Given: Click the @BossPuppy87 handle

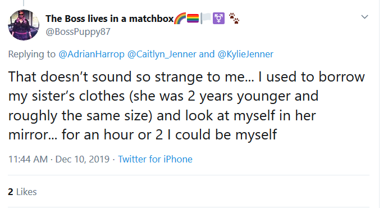Looking at the screenshot, I should (78, 31).
